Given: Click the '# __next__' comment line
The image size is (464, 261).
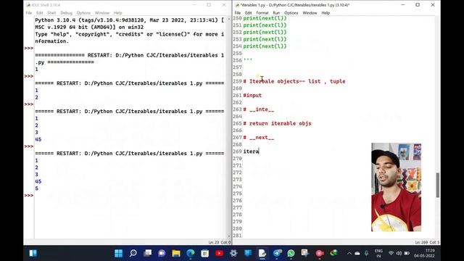Looking at the screenshot, I should coord(259,138).
